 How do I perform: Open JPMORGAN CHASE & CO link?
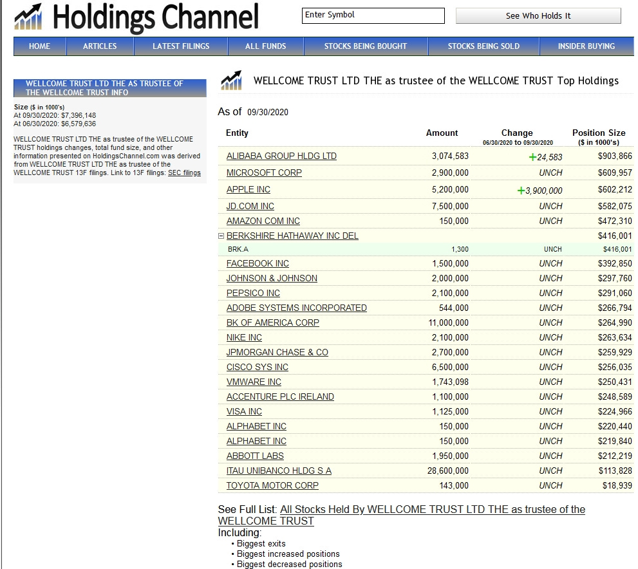click(x=277, y=353)
